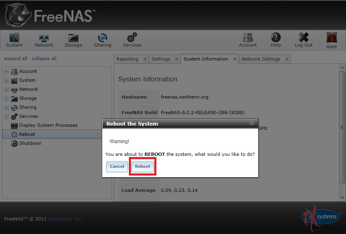This screenshot has width=346, height=234.
Task: Click the expand all link
Action: [x=16, y=59]
